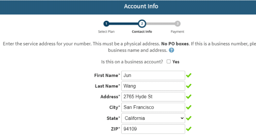Select the Select Plan step label
Image resolution: width=256 pixels, height=136 pixels.
point(106,32)
